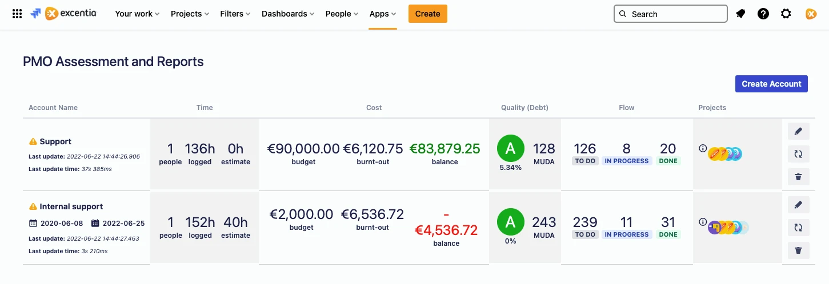
Task: Click the Account Name column header
Action: (x=53, y=107)
